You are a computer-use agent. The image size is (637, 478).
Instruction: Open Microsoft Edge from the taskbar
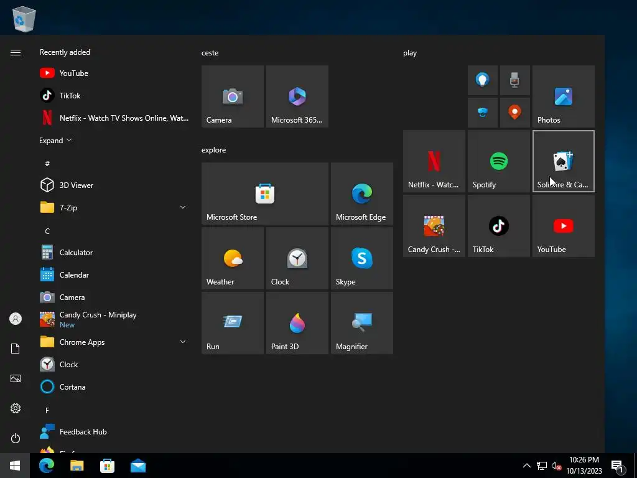click(46, 466)
